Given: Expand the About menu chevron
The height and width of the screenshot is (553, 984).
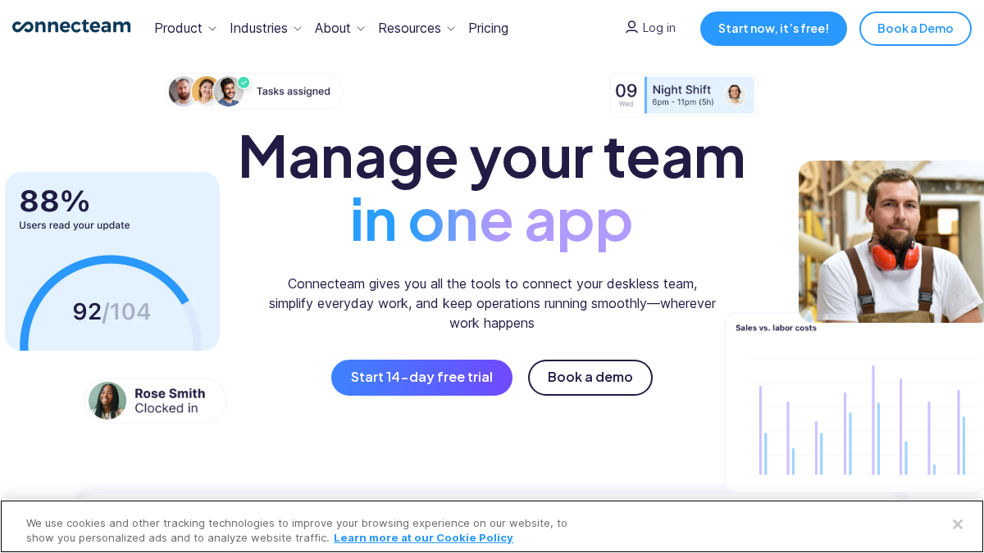Looking at the screenshot, I should (361, 29).
